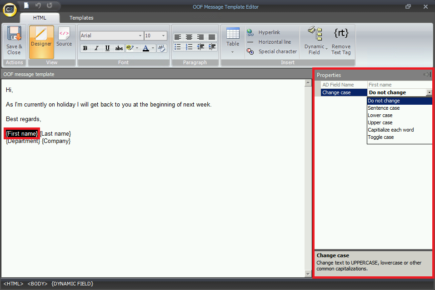This screenshot has width=435, height=290.
Task: Insert a Hyperlink
Action: [264, 32]
